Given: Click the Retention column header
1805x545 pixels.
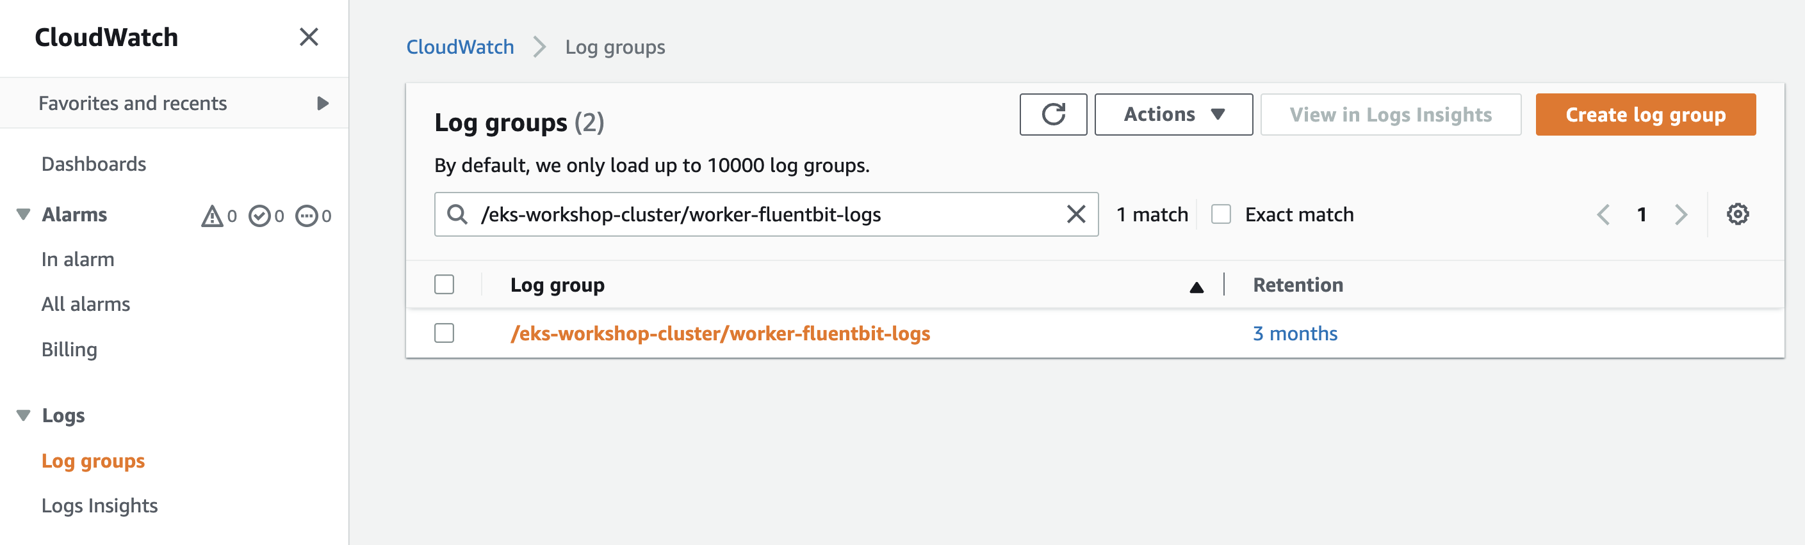Looking at the screenshot, I should (x=1298, y=285).
